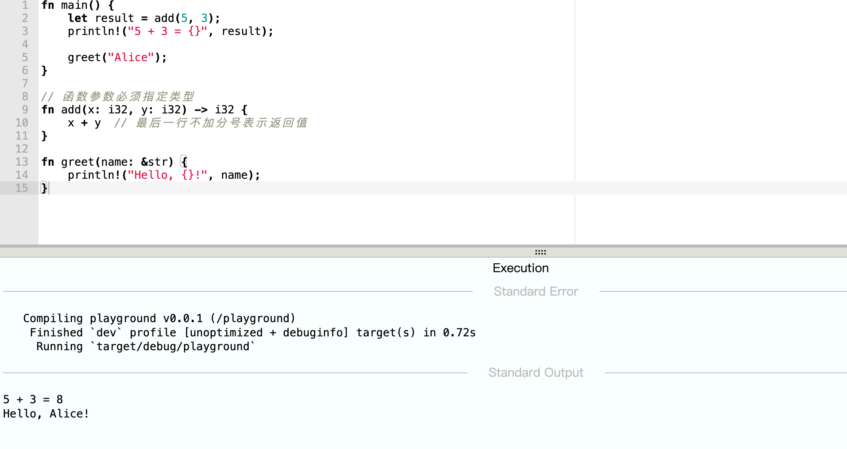The width and height of the screenshot is (847, 449).
Task: Click the add function name on line 9
Action: point(71,110)
